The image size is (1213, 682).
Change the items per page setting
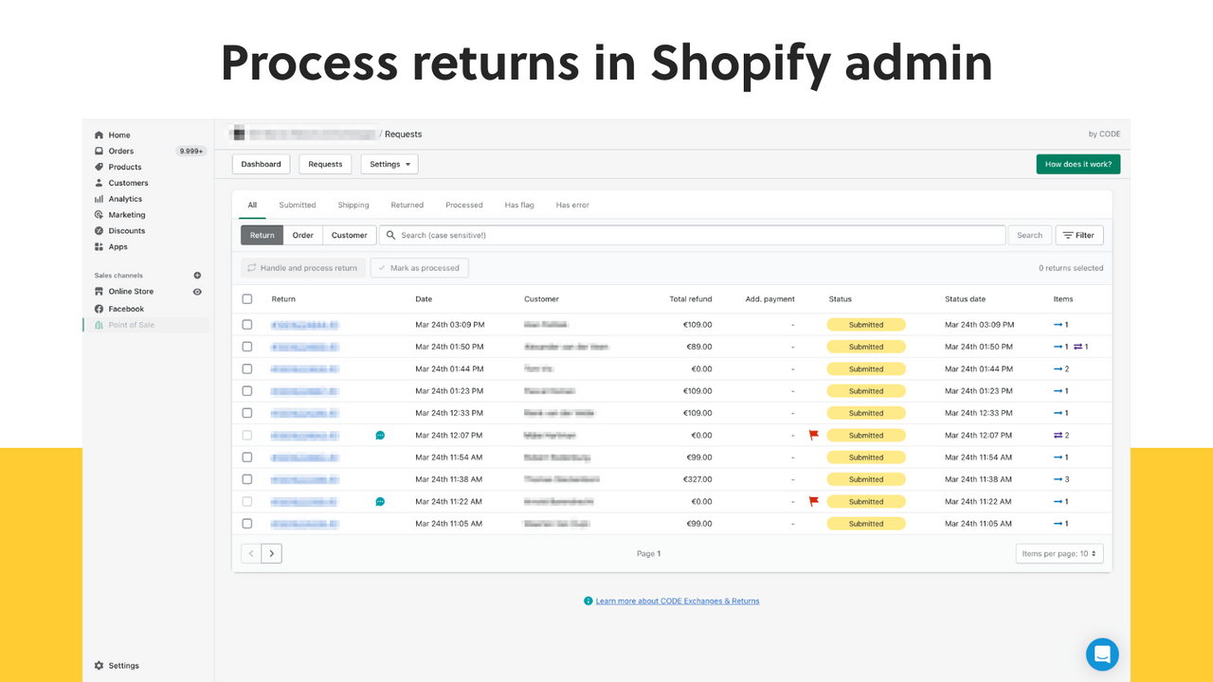tap(1059, 552)
